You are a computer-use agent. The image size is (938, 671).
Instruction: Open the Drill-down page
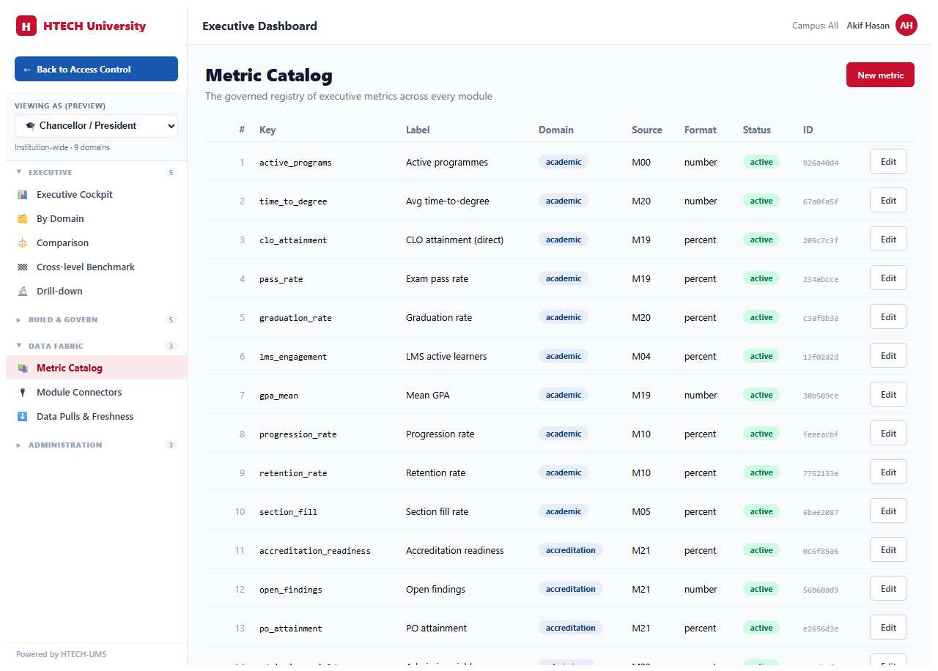pyautogui.click(x=96, y=292)
